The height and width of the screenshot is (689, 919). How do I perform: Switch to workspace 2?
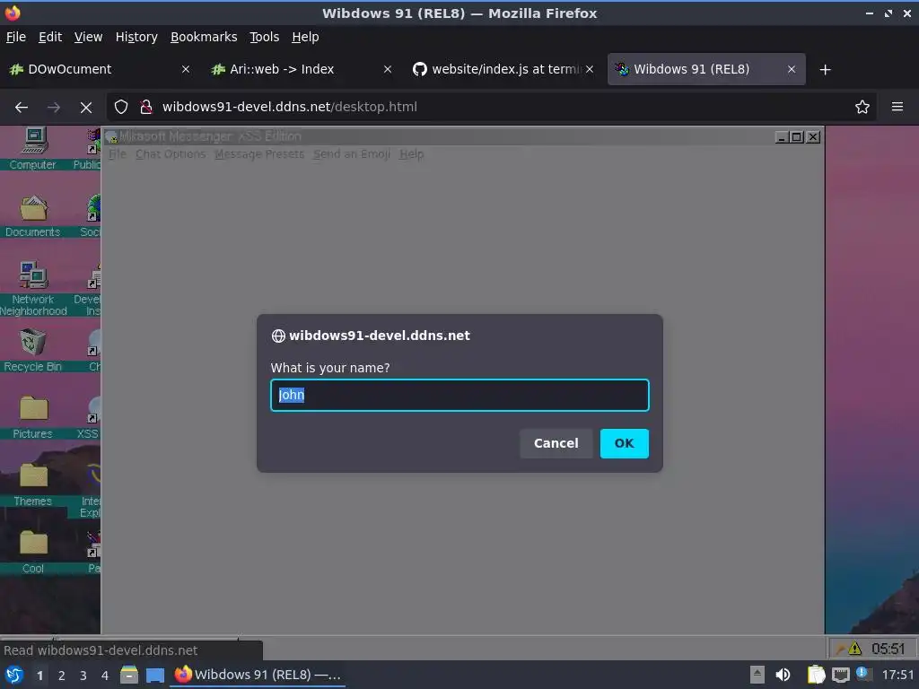tap(62, 676)
